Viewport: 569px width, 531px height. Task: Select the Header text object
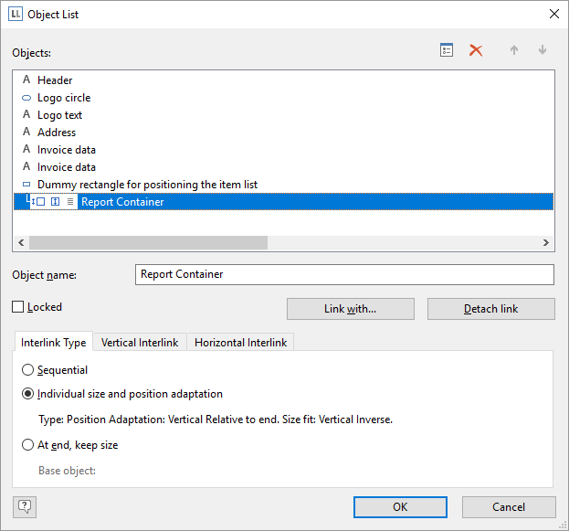(x=55, y=80)
